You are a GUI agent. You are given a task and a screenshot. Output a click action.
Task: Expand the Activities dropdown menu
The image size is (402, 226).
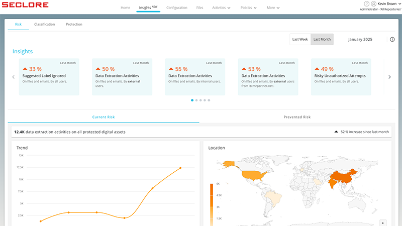[x=221, y=8]
